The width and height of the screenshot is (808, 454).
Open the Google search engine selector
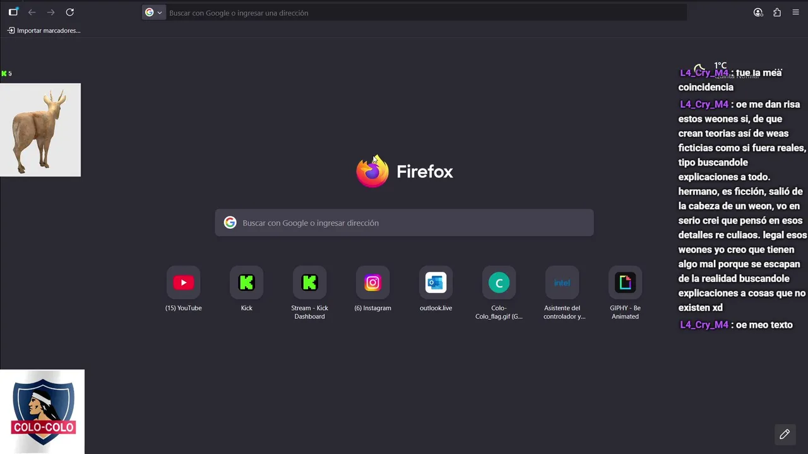pyautogui.click(x=153, y=13)
